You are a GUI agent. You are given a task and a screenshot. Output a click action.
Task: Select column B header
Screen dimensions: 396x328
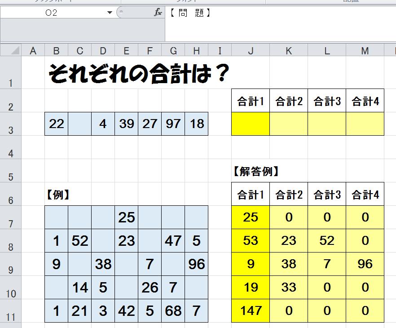coord(56,51)
